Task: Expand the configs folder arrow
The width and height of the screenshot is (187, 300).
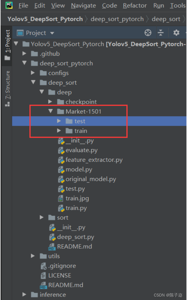Action: click(x=33, y=73)
